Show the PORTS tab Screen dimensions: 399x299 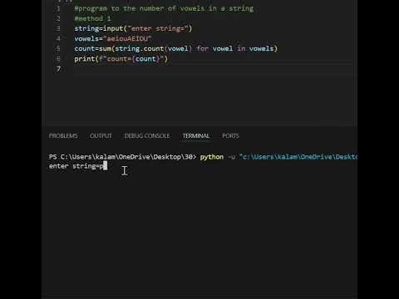tap(230, 136)
